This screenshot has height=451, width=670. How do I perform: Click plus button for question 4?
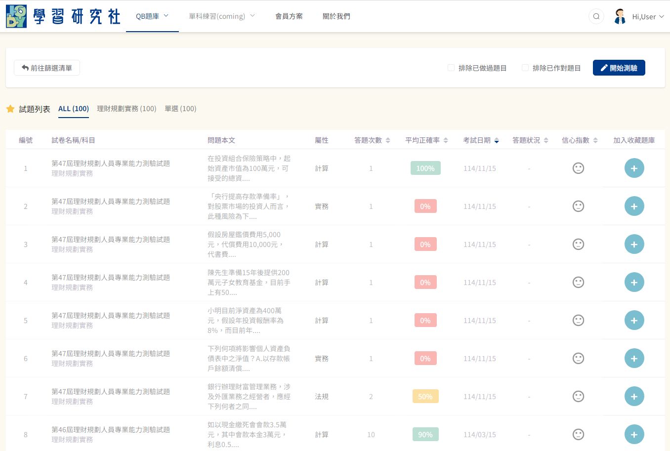[634, 283]
